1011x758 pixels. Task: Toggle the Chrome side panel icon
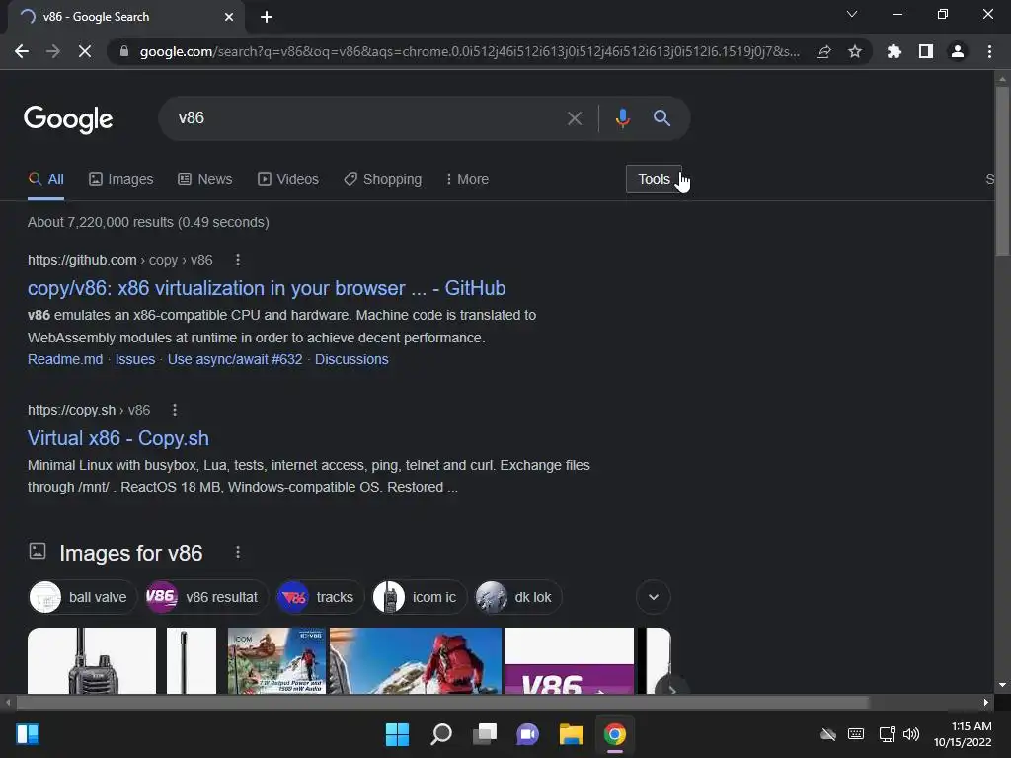pos(926,51)
